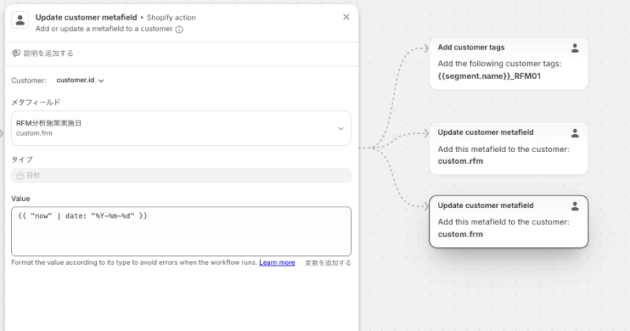The image size is (630, 331).
Task: Click the note icon beside 説明を追加する
Action: click(16, 54)
